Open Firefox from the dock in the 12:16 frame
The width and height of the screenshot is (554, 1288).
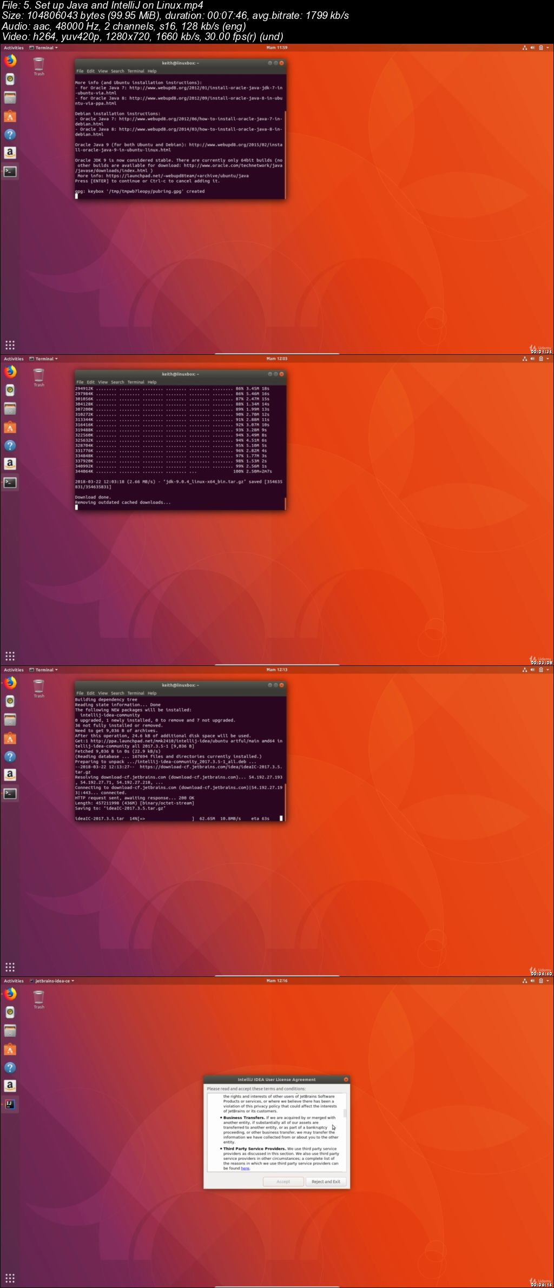coord(10,994)
